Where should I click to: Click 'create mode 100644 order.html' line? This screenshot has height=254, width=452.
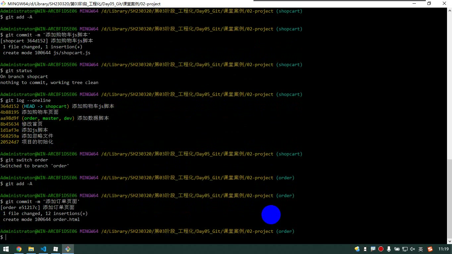(41, 219)
